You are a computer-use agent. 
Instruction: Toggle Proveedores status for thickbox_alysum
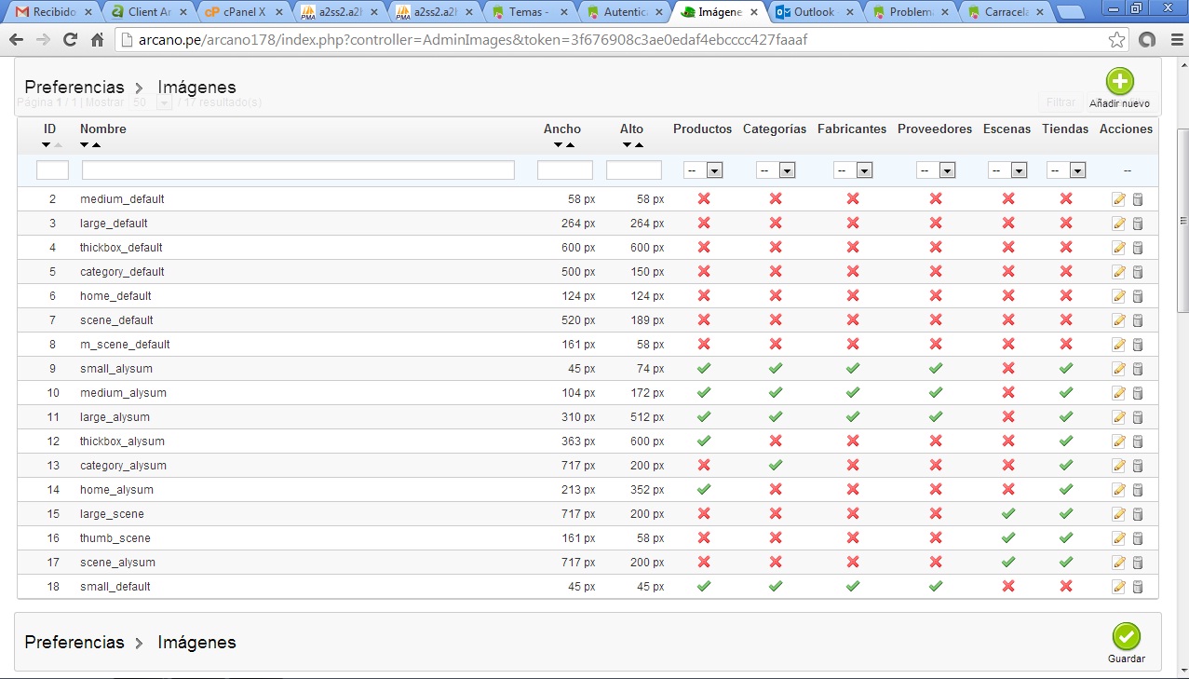(x=935, y=441)
